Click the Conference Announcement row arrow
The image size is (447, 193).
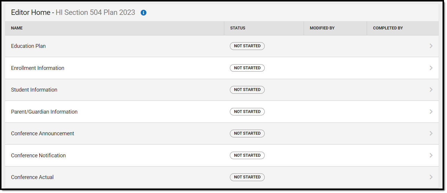point(431,134)
